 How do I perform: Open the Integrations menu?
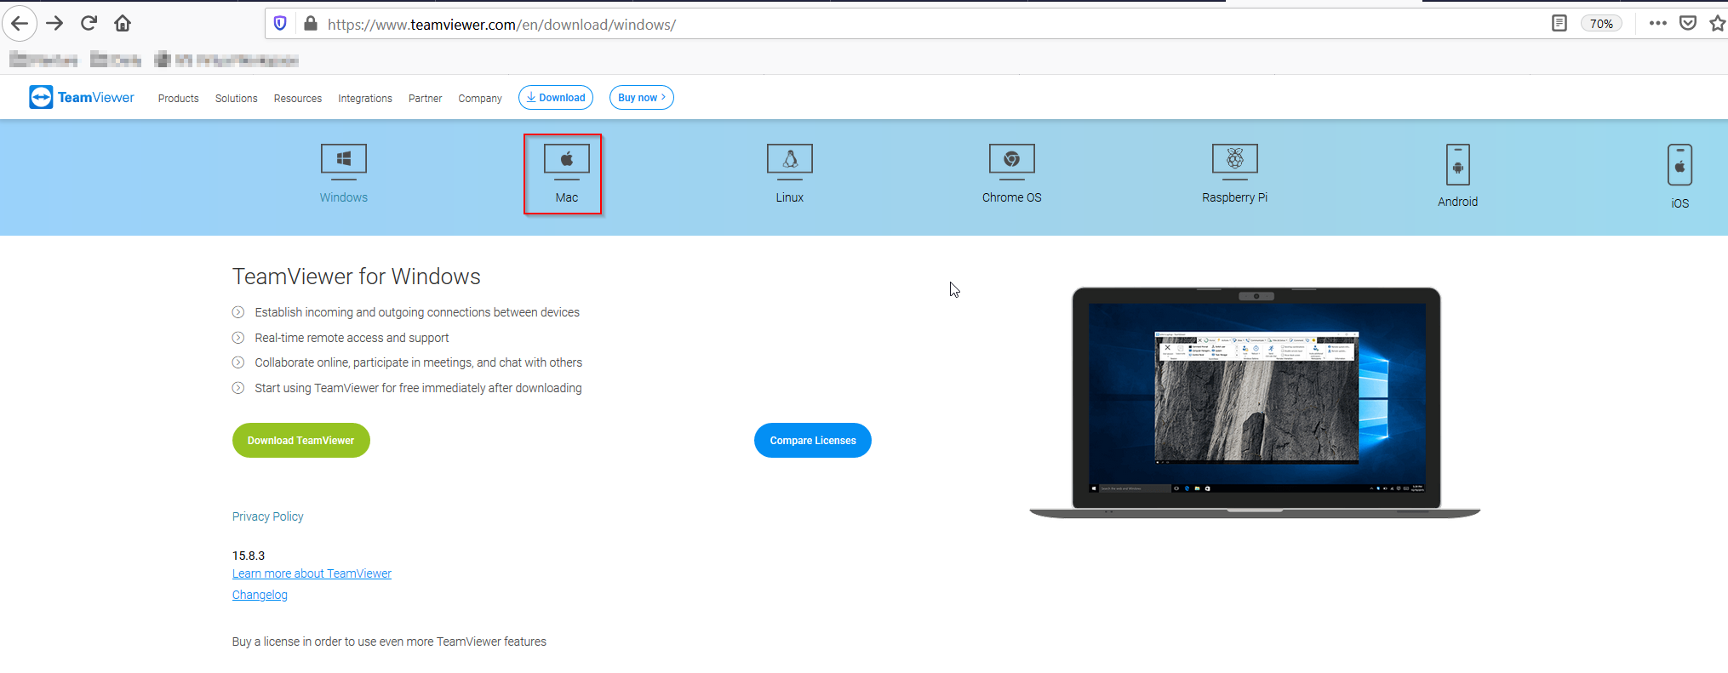click(365, 99)
